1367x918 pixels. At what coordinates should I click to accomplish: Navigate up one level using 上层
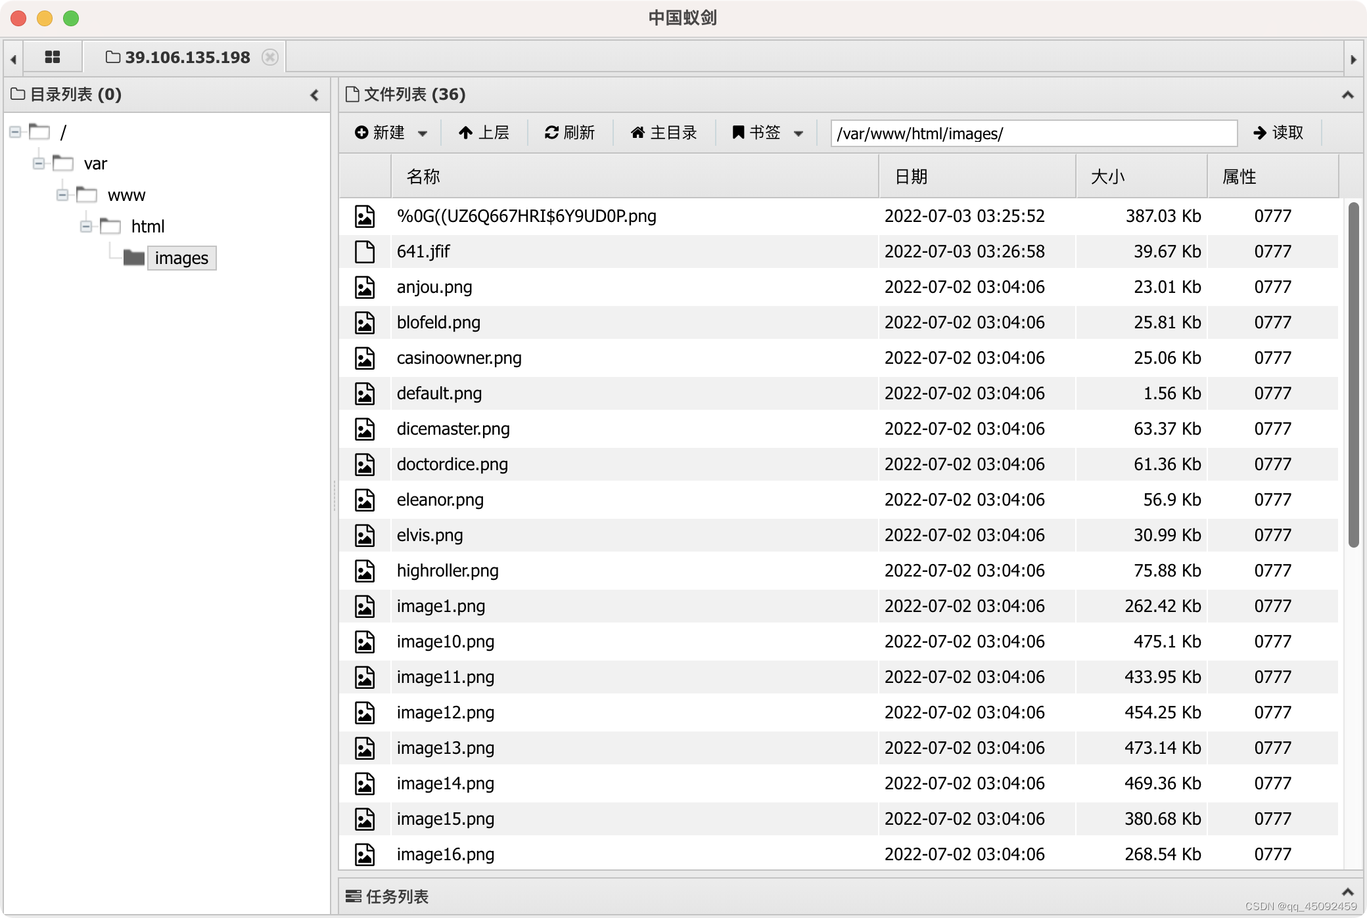(x=484, y=133)
